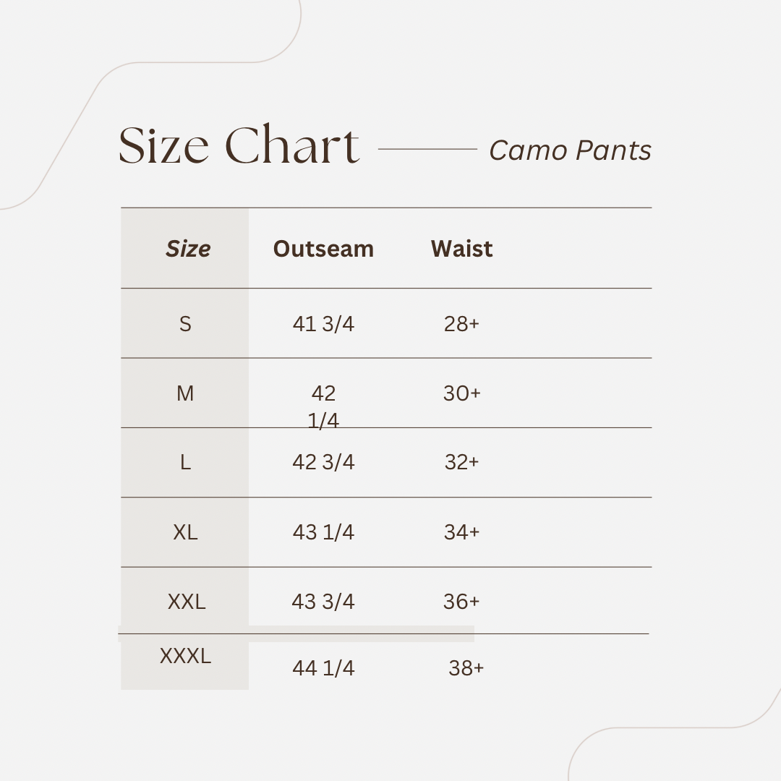The width and height of the screenshot is (781, 781).
Task: Select the L size row label
Action: pyautogui.click(x=185, y=462)
